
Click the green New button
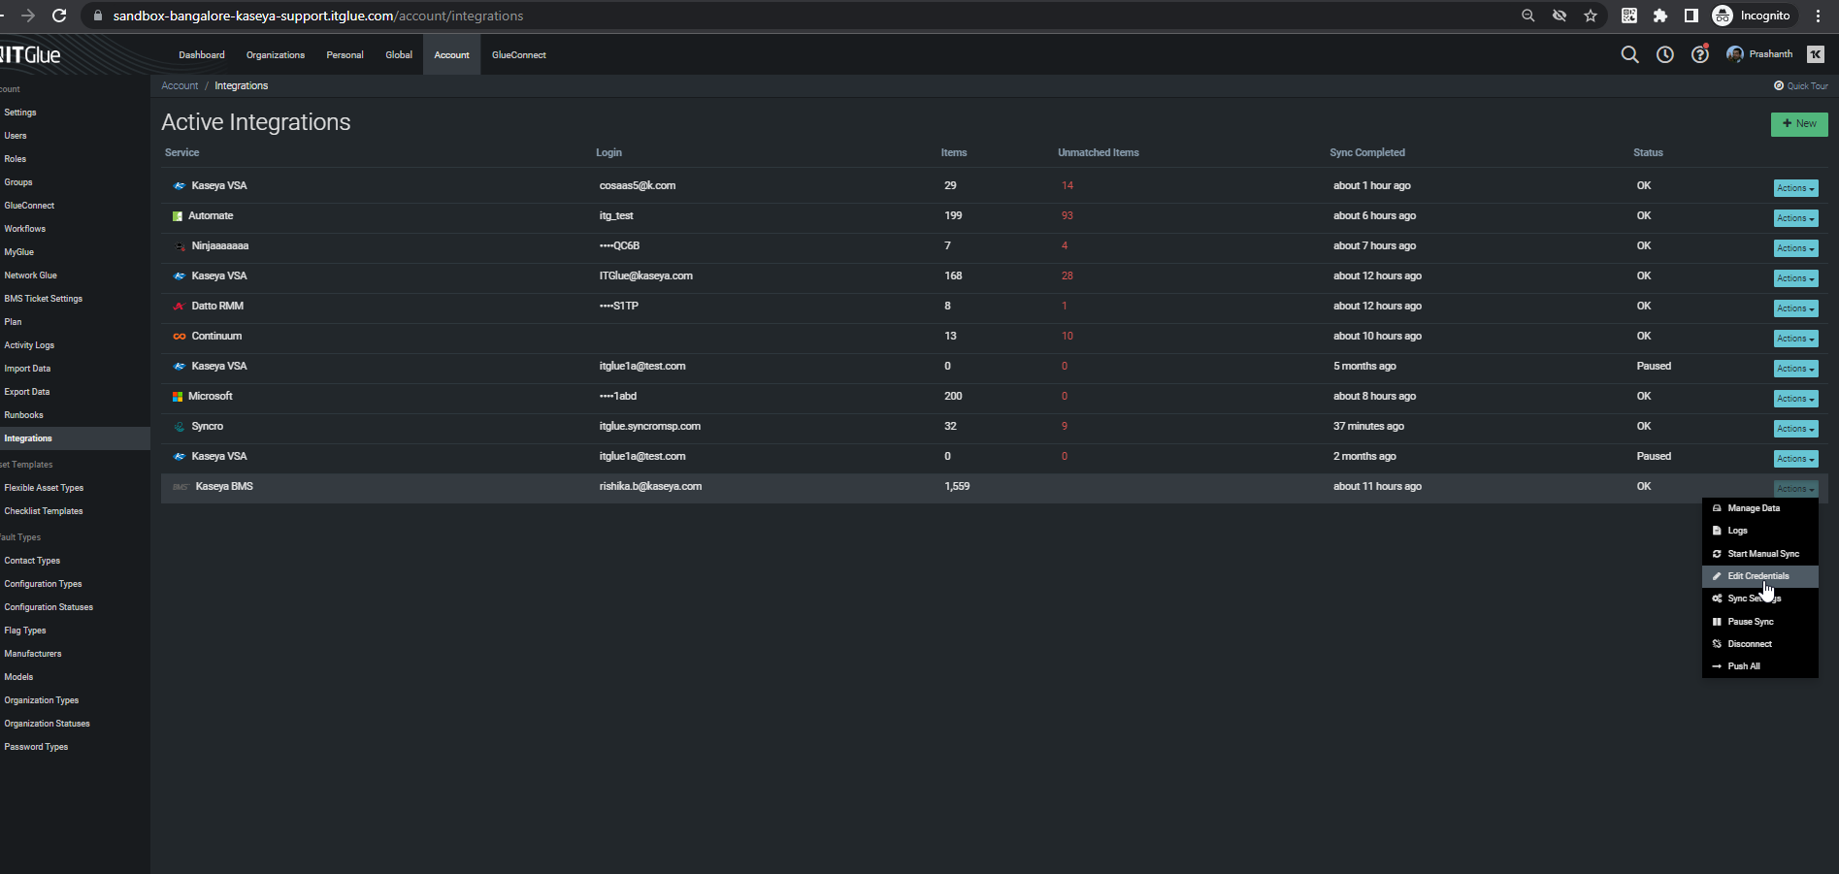(x=1799, y=124)
